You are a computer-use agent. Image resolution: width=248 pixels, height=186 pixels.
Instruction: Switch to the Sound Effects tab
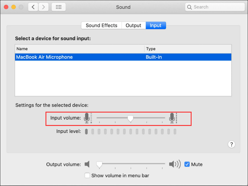click(101, 26)
